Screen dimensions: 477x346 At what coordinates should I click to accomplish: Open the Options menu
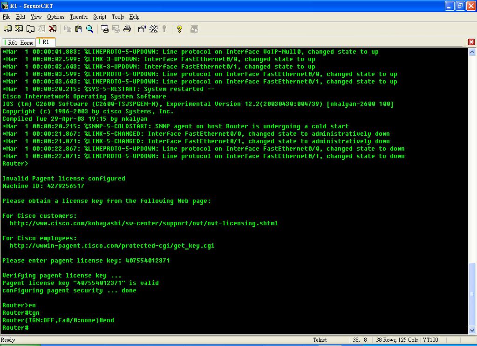click(x=56, y=17)
